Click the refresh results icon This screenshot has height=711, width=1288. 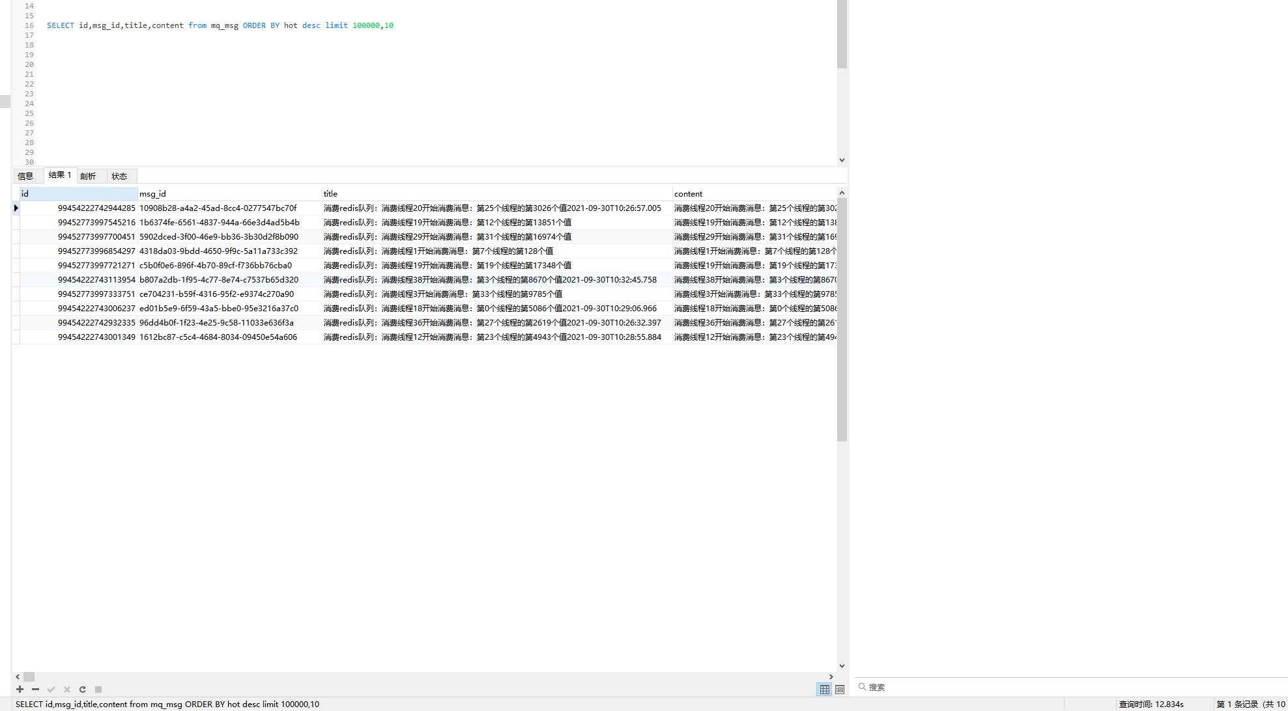pos(83,689)
